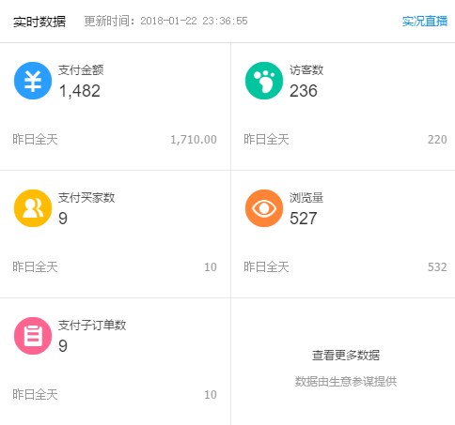Click the value 9 under 支付买家数
This screenshot has height=425, width=455.
click(x=63, y=219)
